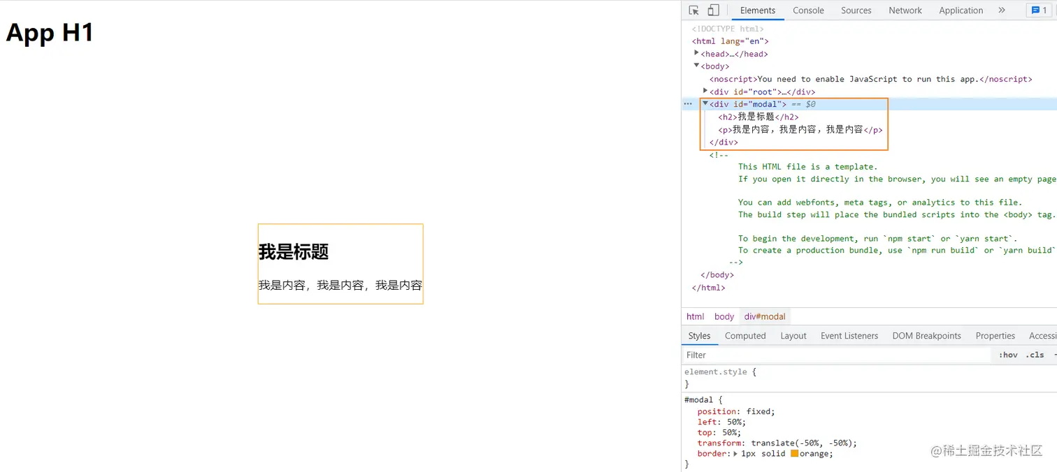Switch to the Layout pane

pos(793,336)
